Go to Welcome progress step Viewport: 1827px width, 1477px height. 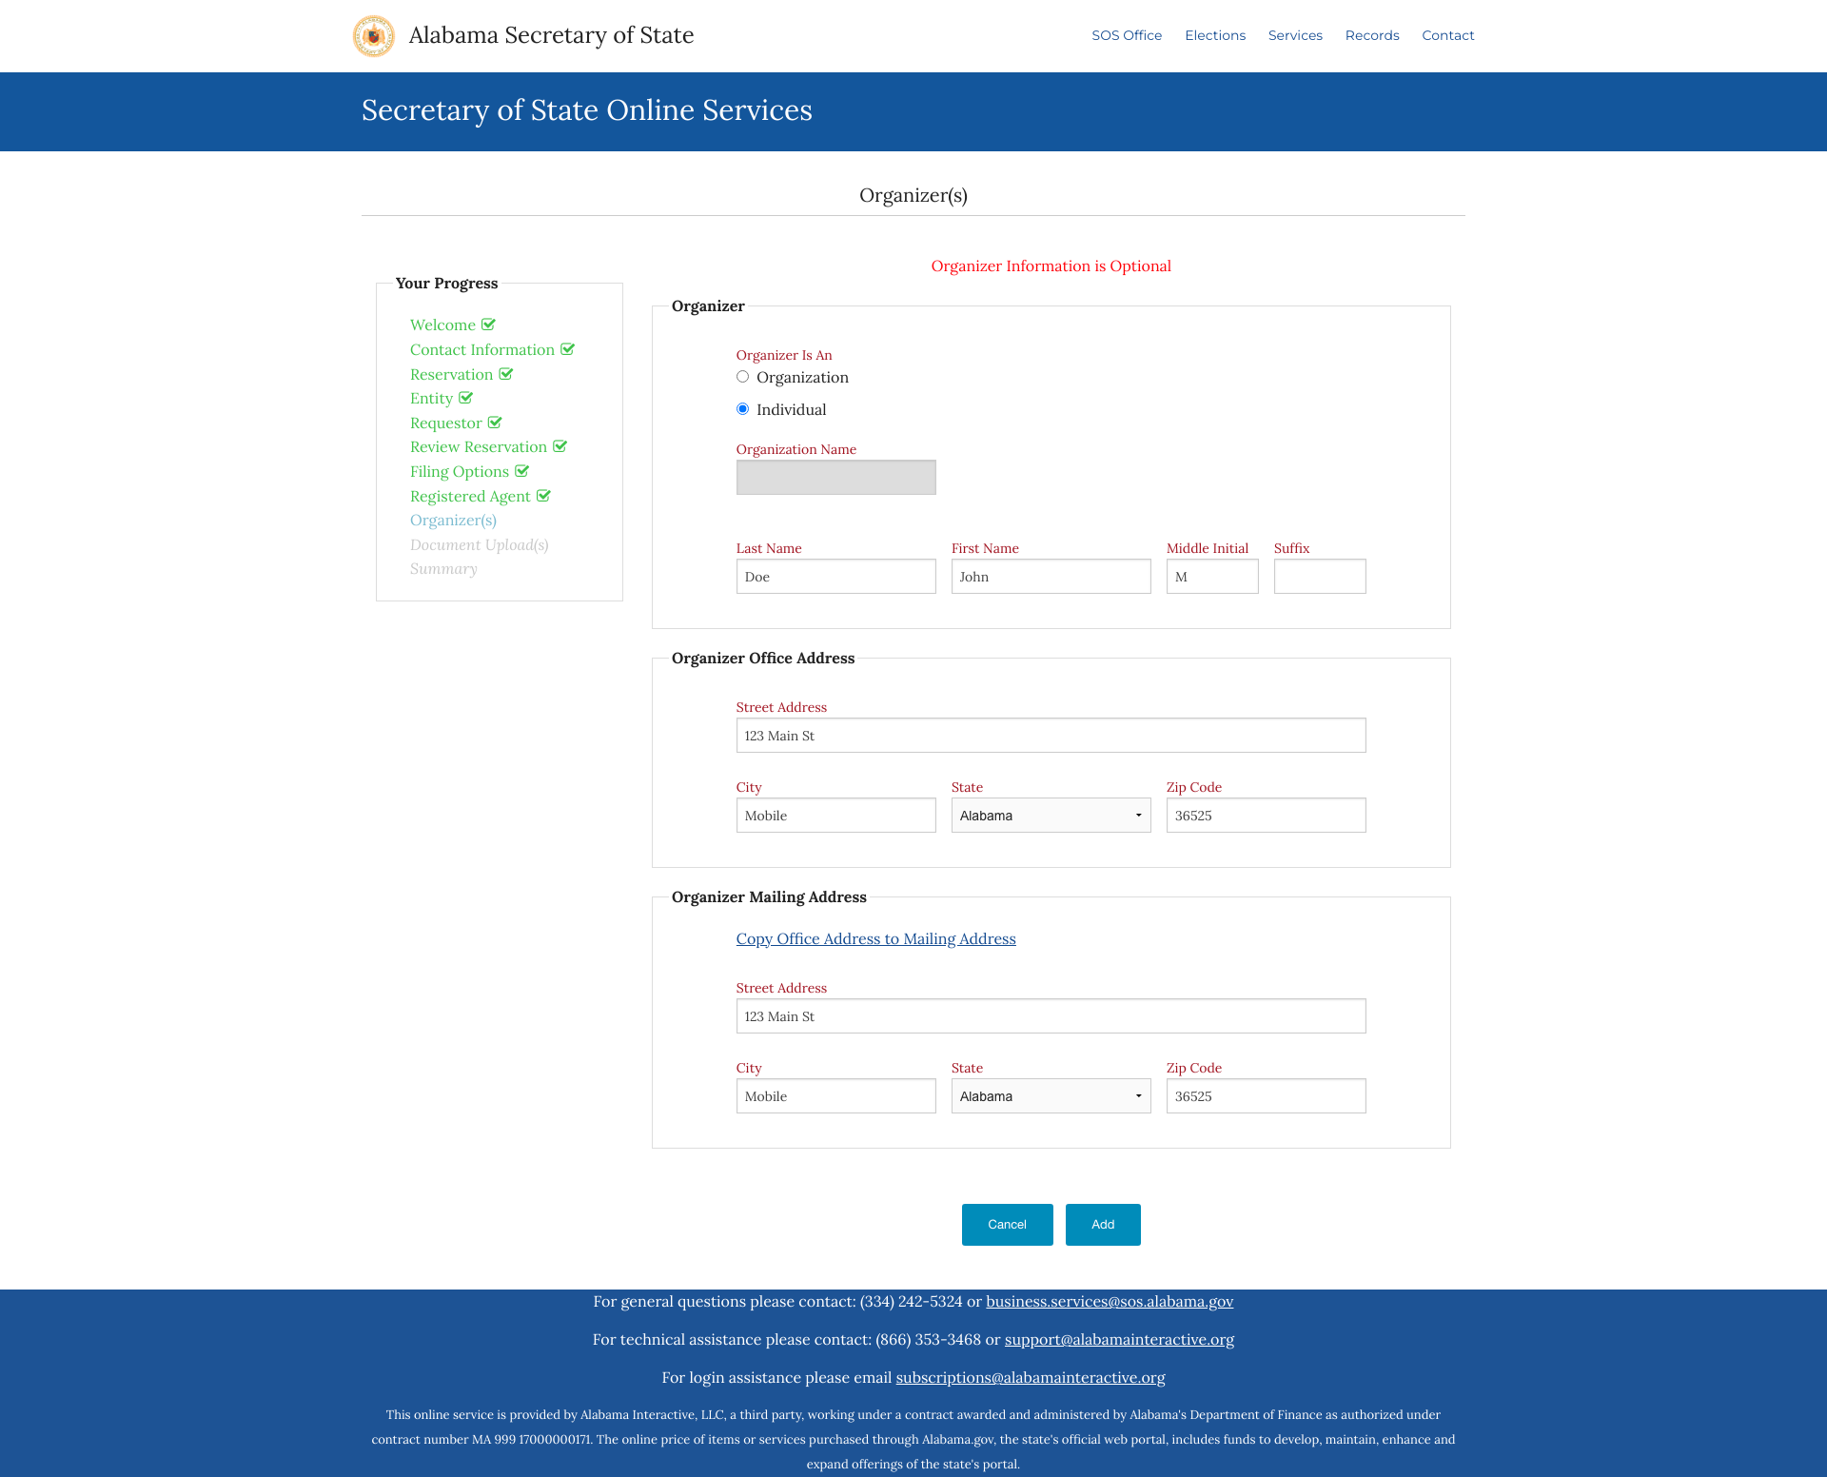click(442, 325)
